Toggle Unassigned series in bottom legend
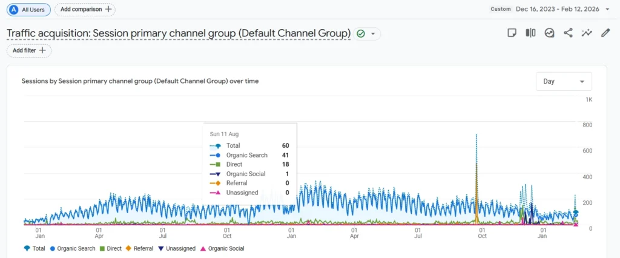Screen dimensions: 620x258 pos(177,248)
